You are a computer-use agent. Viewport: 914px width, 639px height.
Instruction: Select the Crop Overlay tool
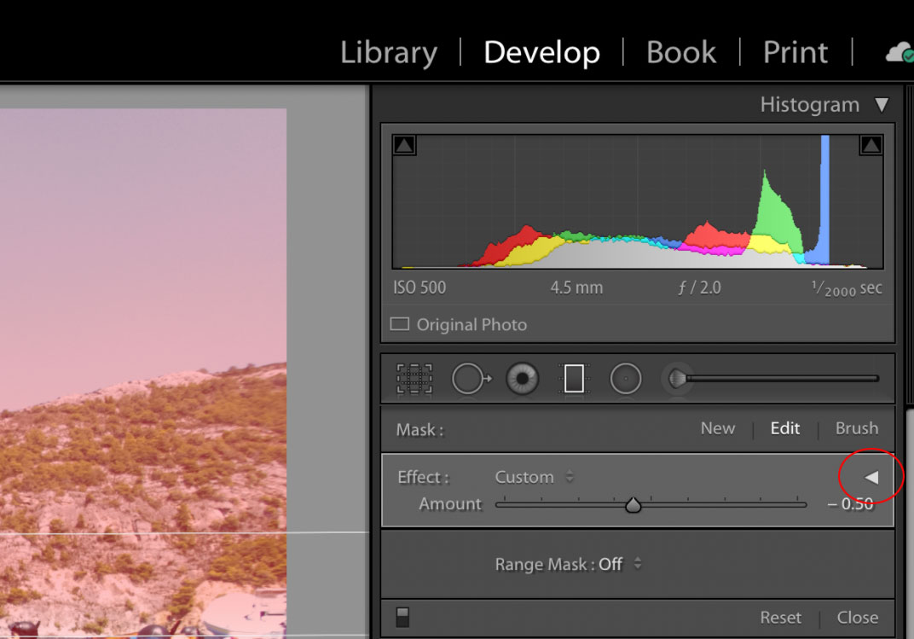point(415,379)
